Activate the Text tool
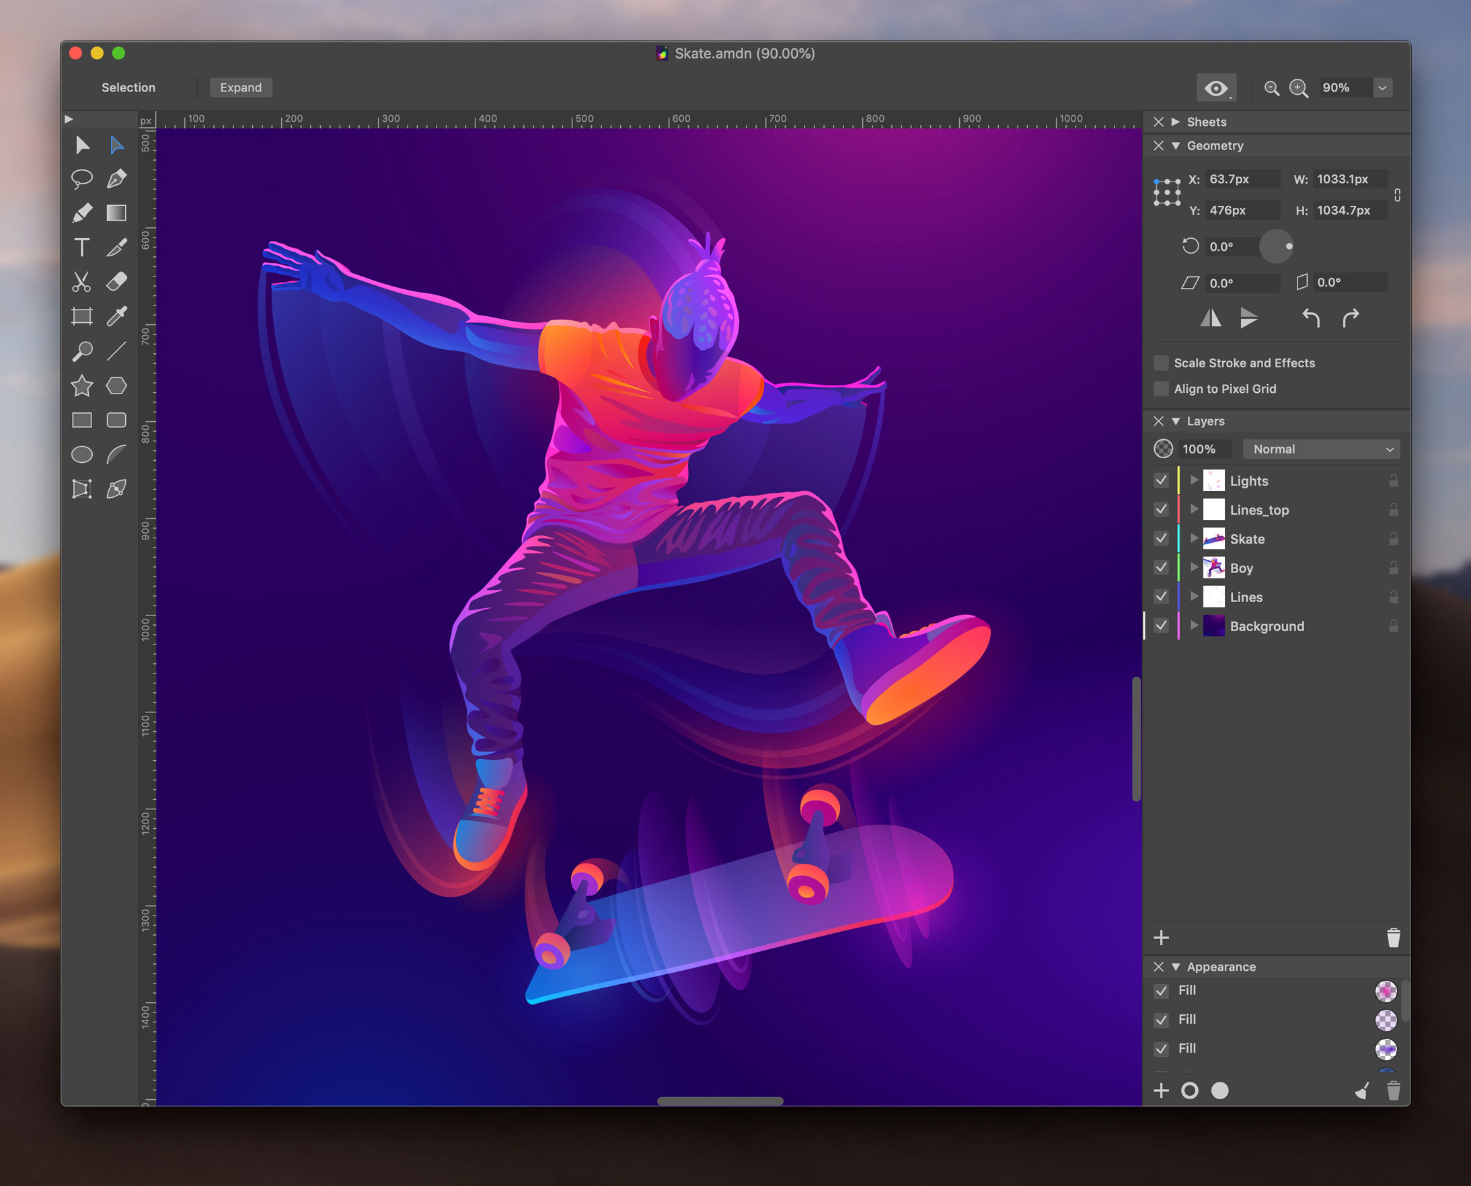Image resolution: width=1471 pixels, height=1186 pixels. click(82, 248)
